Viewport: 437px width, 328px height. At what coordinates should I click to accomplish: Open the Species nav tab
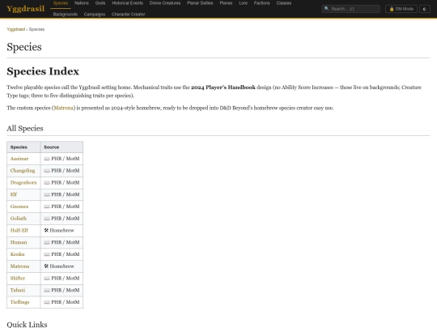61,3
